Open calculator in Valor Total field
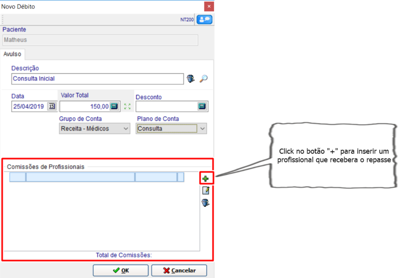This screenshot has height=278, width=399. click(x=114, y=106)
